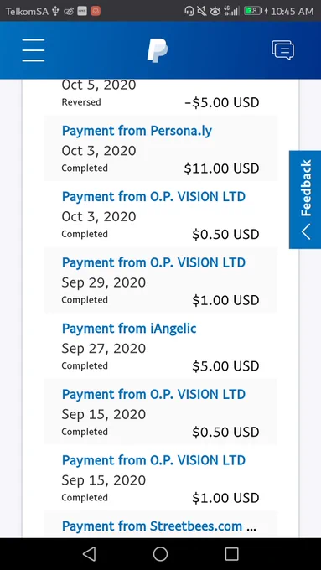Open O.P. VISION LTD payment Sep 29
Image resolution: width=321 pixels, height=570 pixels.
click(160, 280)
